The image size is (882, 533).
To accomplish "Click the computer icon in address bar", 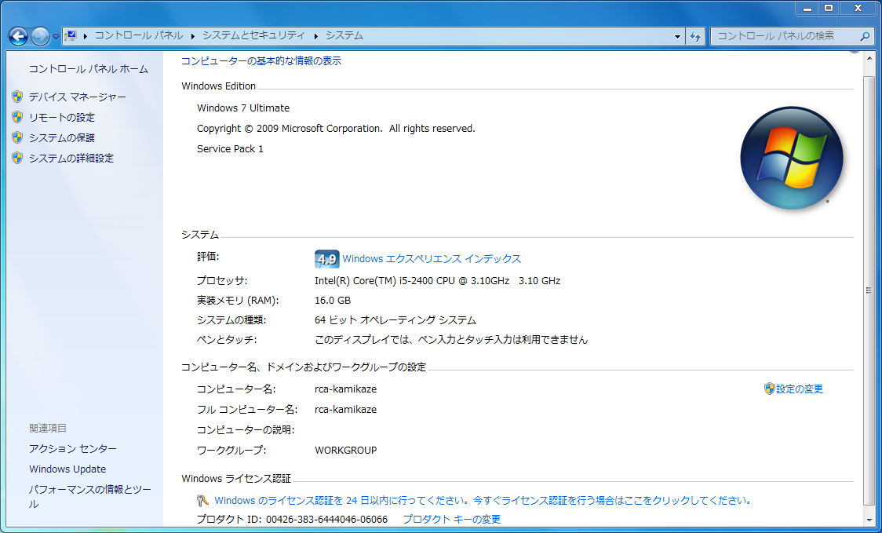I will pyautogui.click(x=71, y=36).
